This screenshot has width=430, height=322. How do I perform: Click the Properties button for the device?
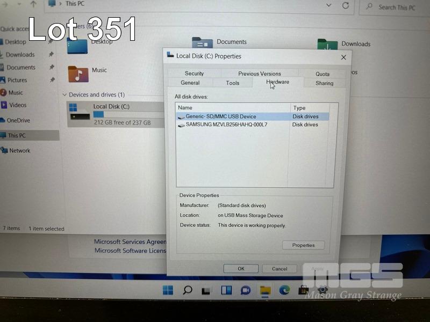pyautogui.click(x=303, y=245)
